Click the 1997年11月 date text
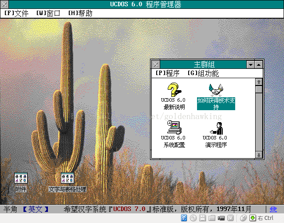Viewport: 284px width, 223px height. pyautogui.click(x=234, y=209)
